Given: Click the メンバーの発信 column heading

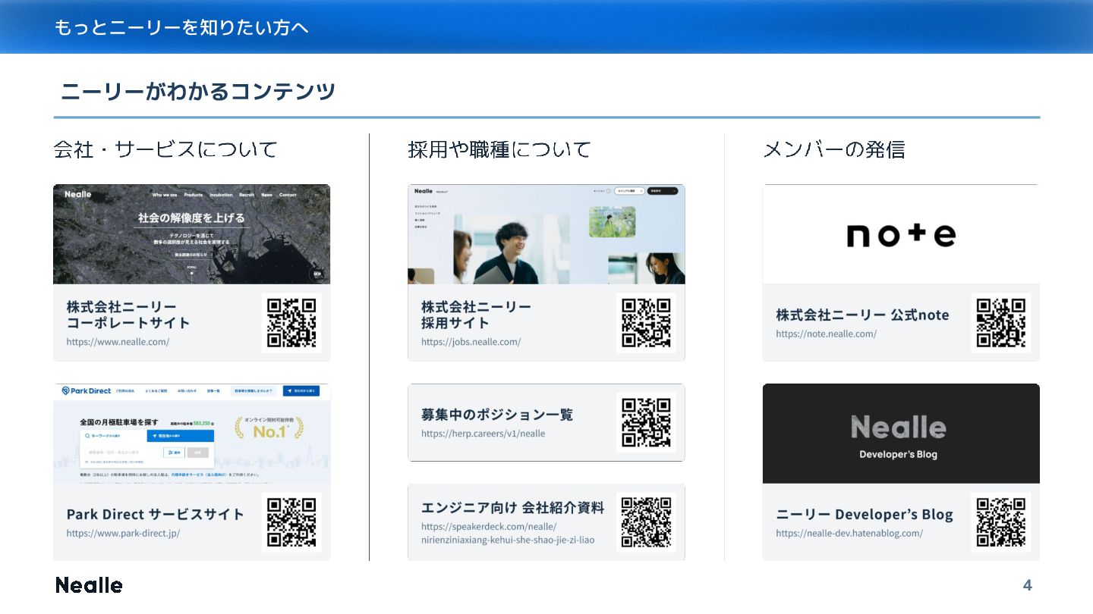Looking at the screenshot, I should [833, 149].
